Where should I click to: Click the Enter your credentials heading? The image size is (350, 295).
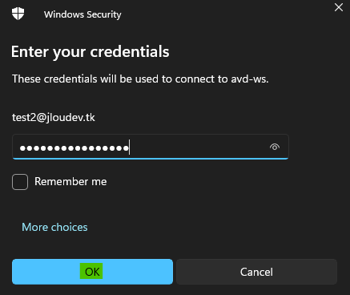[x=91, y=51]
